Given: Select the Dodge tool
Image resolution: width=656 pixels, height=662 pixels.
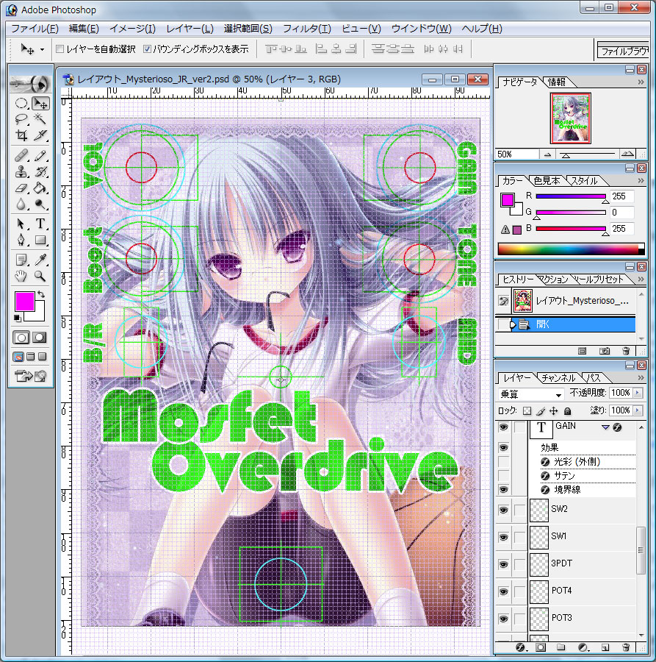Looking at the screenshot, I should [x=40, y=204].
